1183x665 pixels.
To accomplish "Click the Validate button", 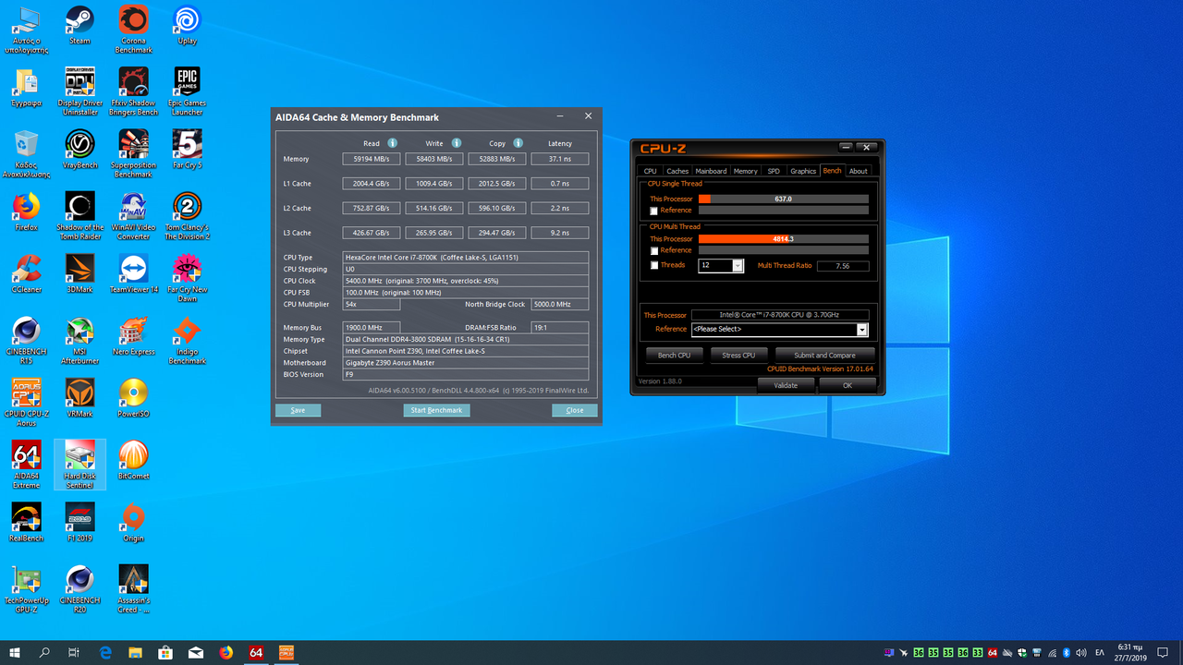I will [786, 385].
